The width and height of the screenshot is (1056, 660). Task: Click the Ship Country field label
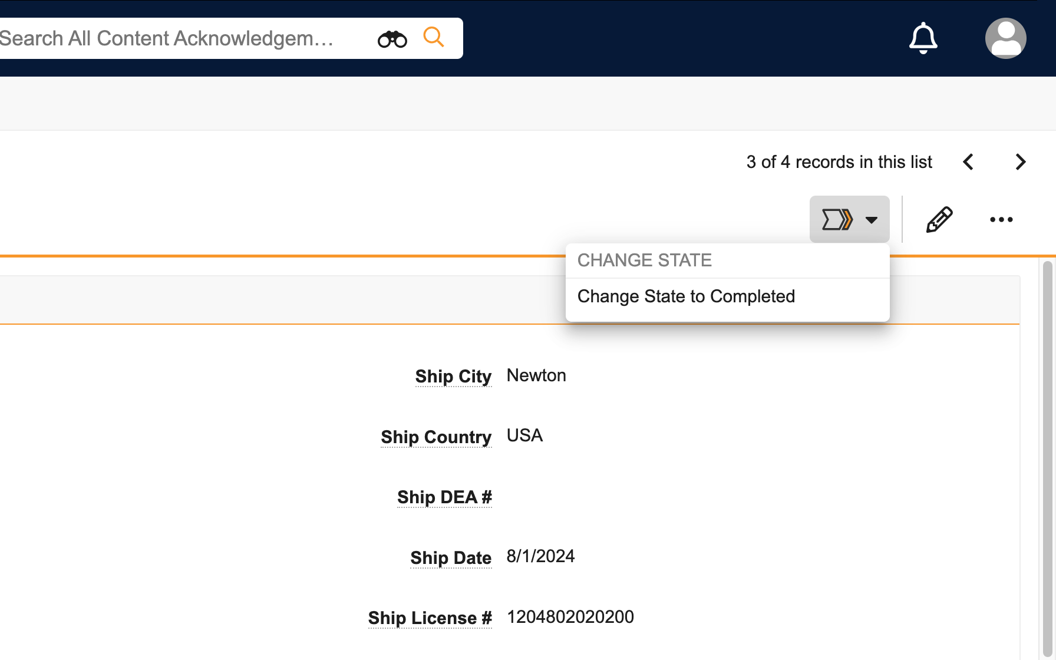[x=436, y=437]
